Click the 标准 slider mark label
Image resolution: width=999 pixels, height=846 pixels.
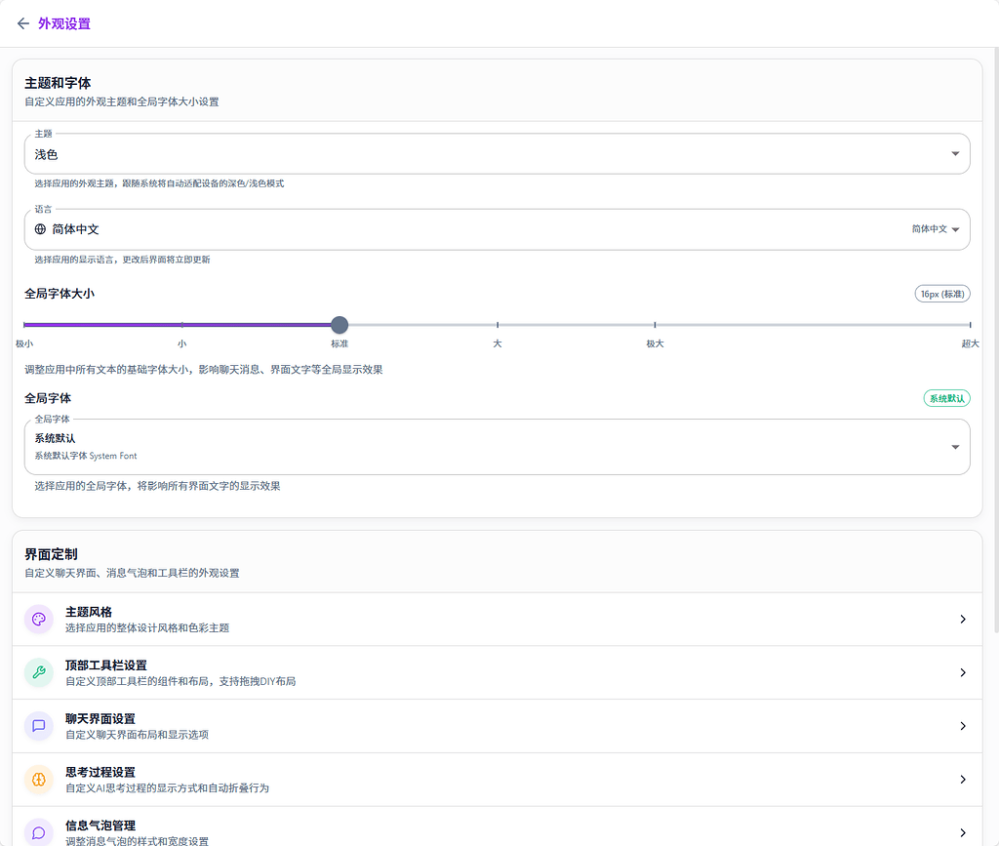point(340,344)
